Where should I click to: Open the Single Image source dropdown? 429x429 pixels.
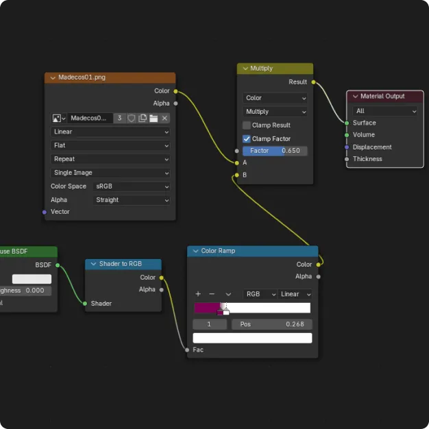[x=110, y=173]
